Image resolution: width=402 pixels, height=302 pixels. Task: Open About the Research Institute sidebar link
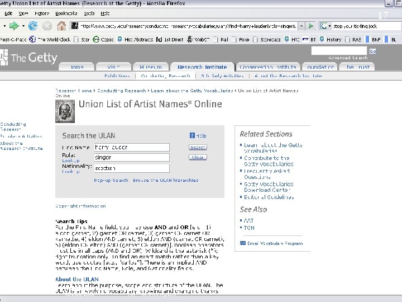(x=21, y=145)
